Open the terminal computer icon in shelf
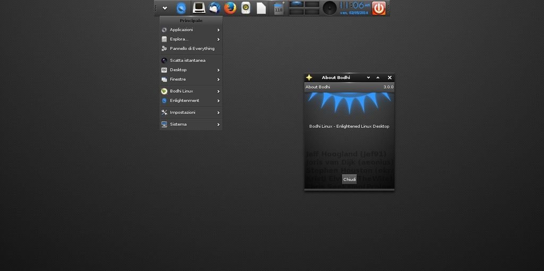The height and width of the screenshot is (271, 544). coord(199,8)
